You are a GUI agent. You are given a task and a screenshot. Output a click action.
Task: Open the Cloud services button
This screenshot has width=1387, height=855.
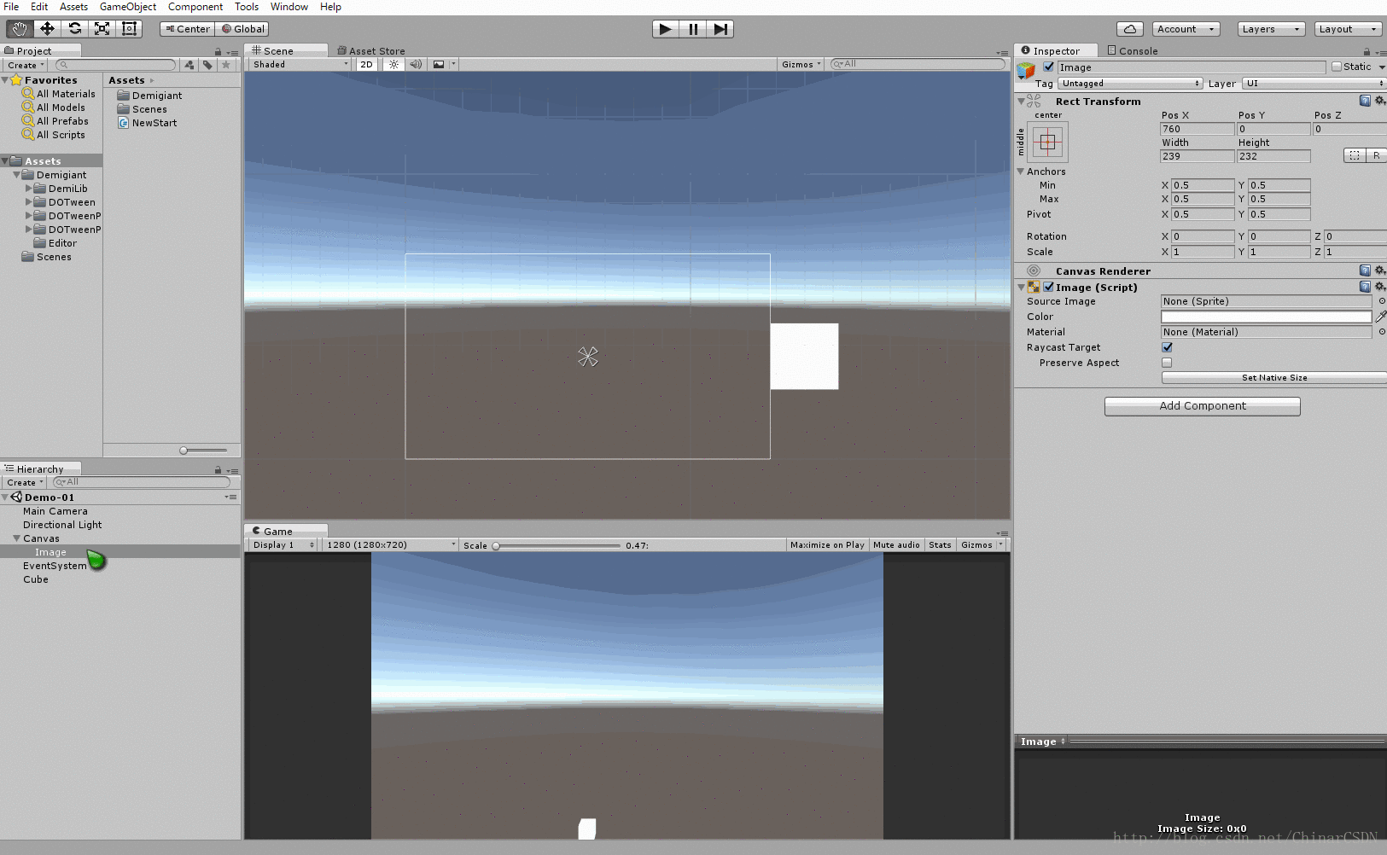pyautogui.click(x=1130, y=29)
